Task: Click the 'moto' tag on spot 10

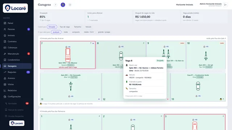Action: click(222, 43)
